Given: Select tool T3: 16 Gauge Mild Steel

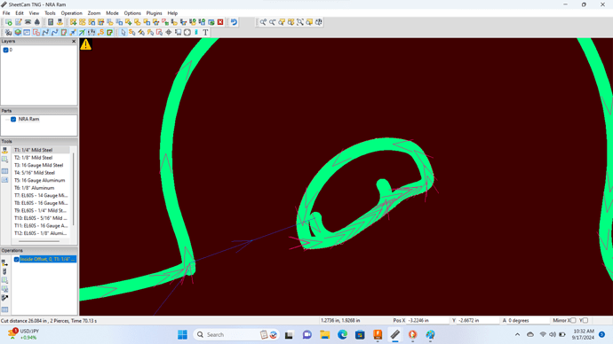Looking at the screenshot, I should [x=41, y=165].
